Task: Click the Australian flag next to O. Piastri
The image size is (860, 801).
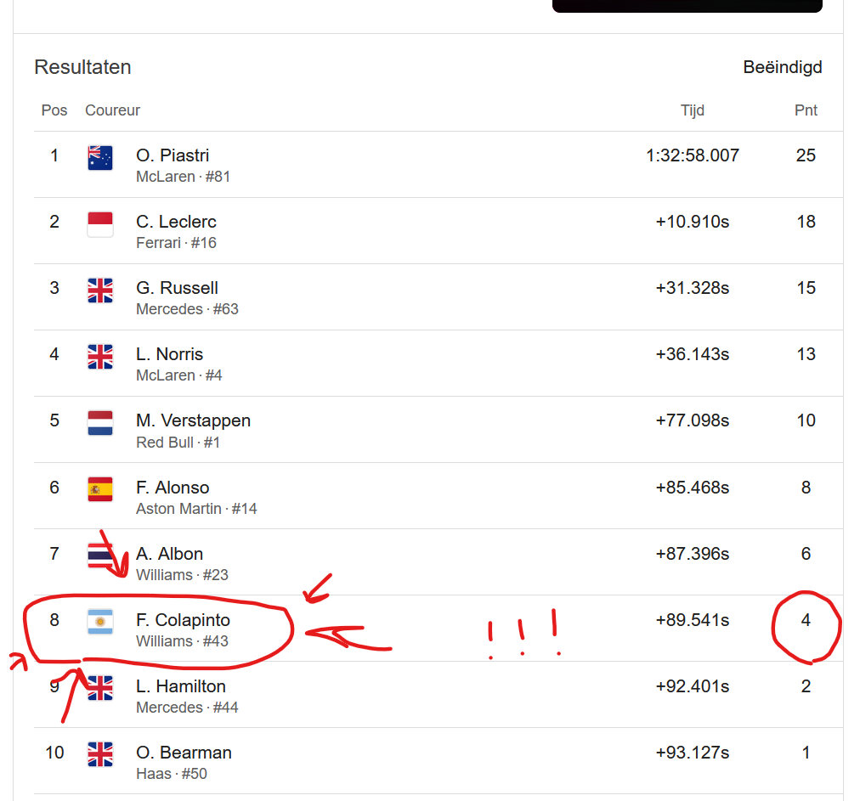Action: coord(100,158)
